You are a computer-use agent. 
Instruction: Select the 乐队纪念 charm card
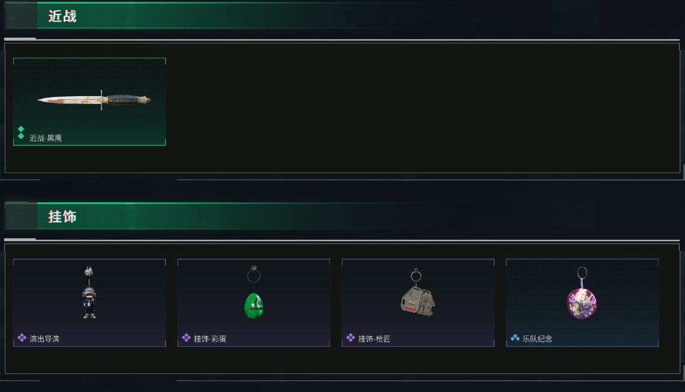(582, 303)
